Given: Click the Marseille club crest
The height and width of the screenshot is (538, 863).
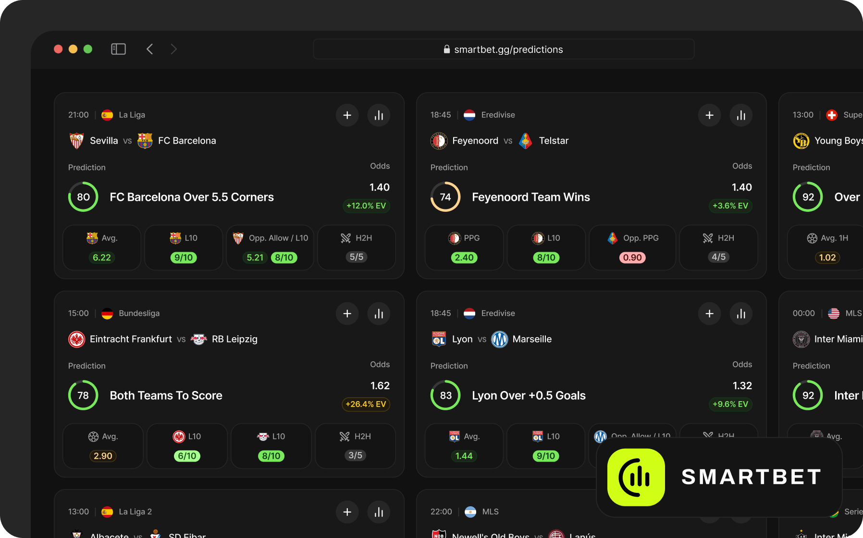Looking at the screenshot, I should pyautogui.click(x=500, y=339).
